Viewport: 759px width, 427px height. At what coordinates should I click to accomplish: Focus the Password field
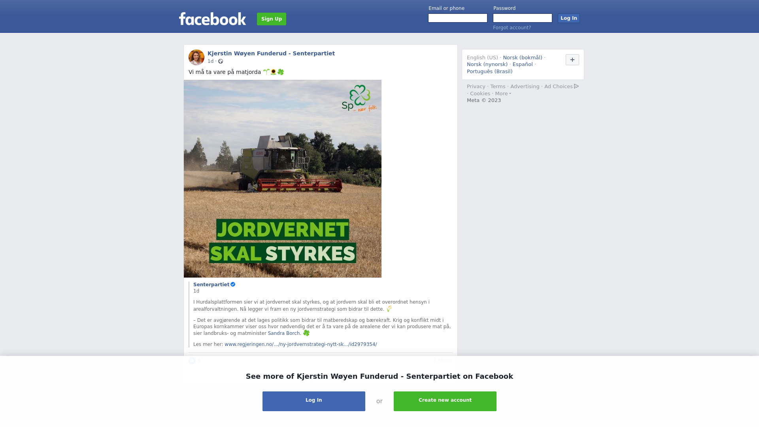click(x=523, y=18)
